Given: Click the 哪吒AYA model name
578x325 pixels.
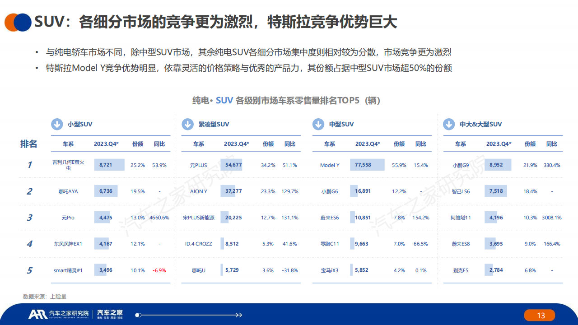Looking at the screenshot, I should tap(68, 191).
